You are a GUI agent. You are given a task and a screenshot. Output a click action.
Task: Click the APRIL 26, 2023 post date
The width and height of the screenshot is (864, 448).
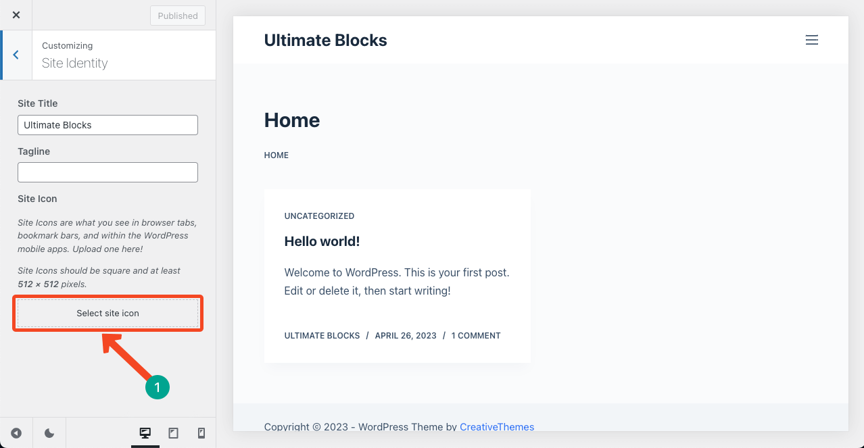(x=406, y=336)
